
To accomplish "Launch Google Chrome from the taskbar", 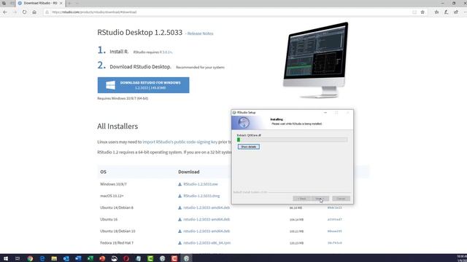I will 30,258.
